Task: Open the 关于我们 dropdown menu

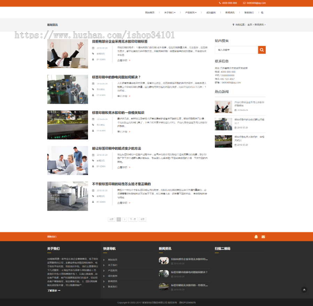Action: (x=168, y=13)
